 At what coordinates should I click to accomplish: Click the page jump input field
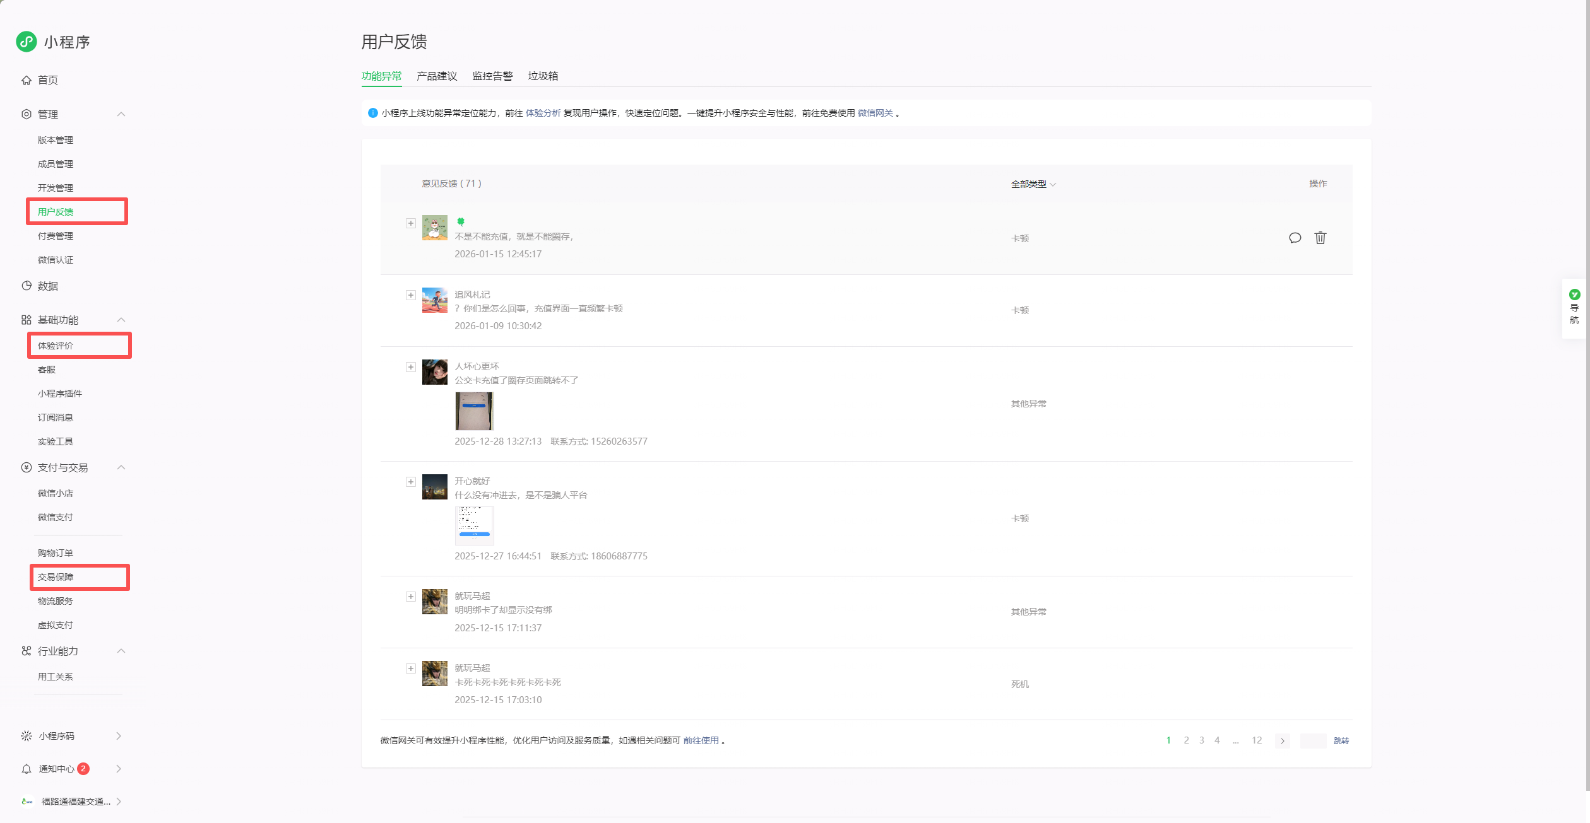point(1313,741)
